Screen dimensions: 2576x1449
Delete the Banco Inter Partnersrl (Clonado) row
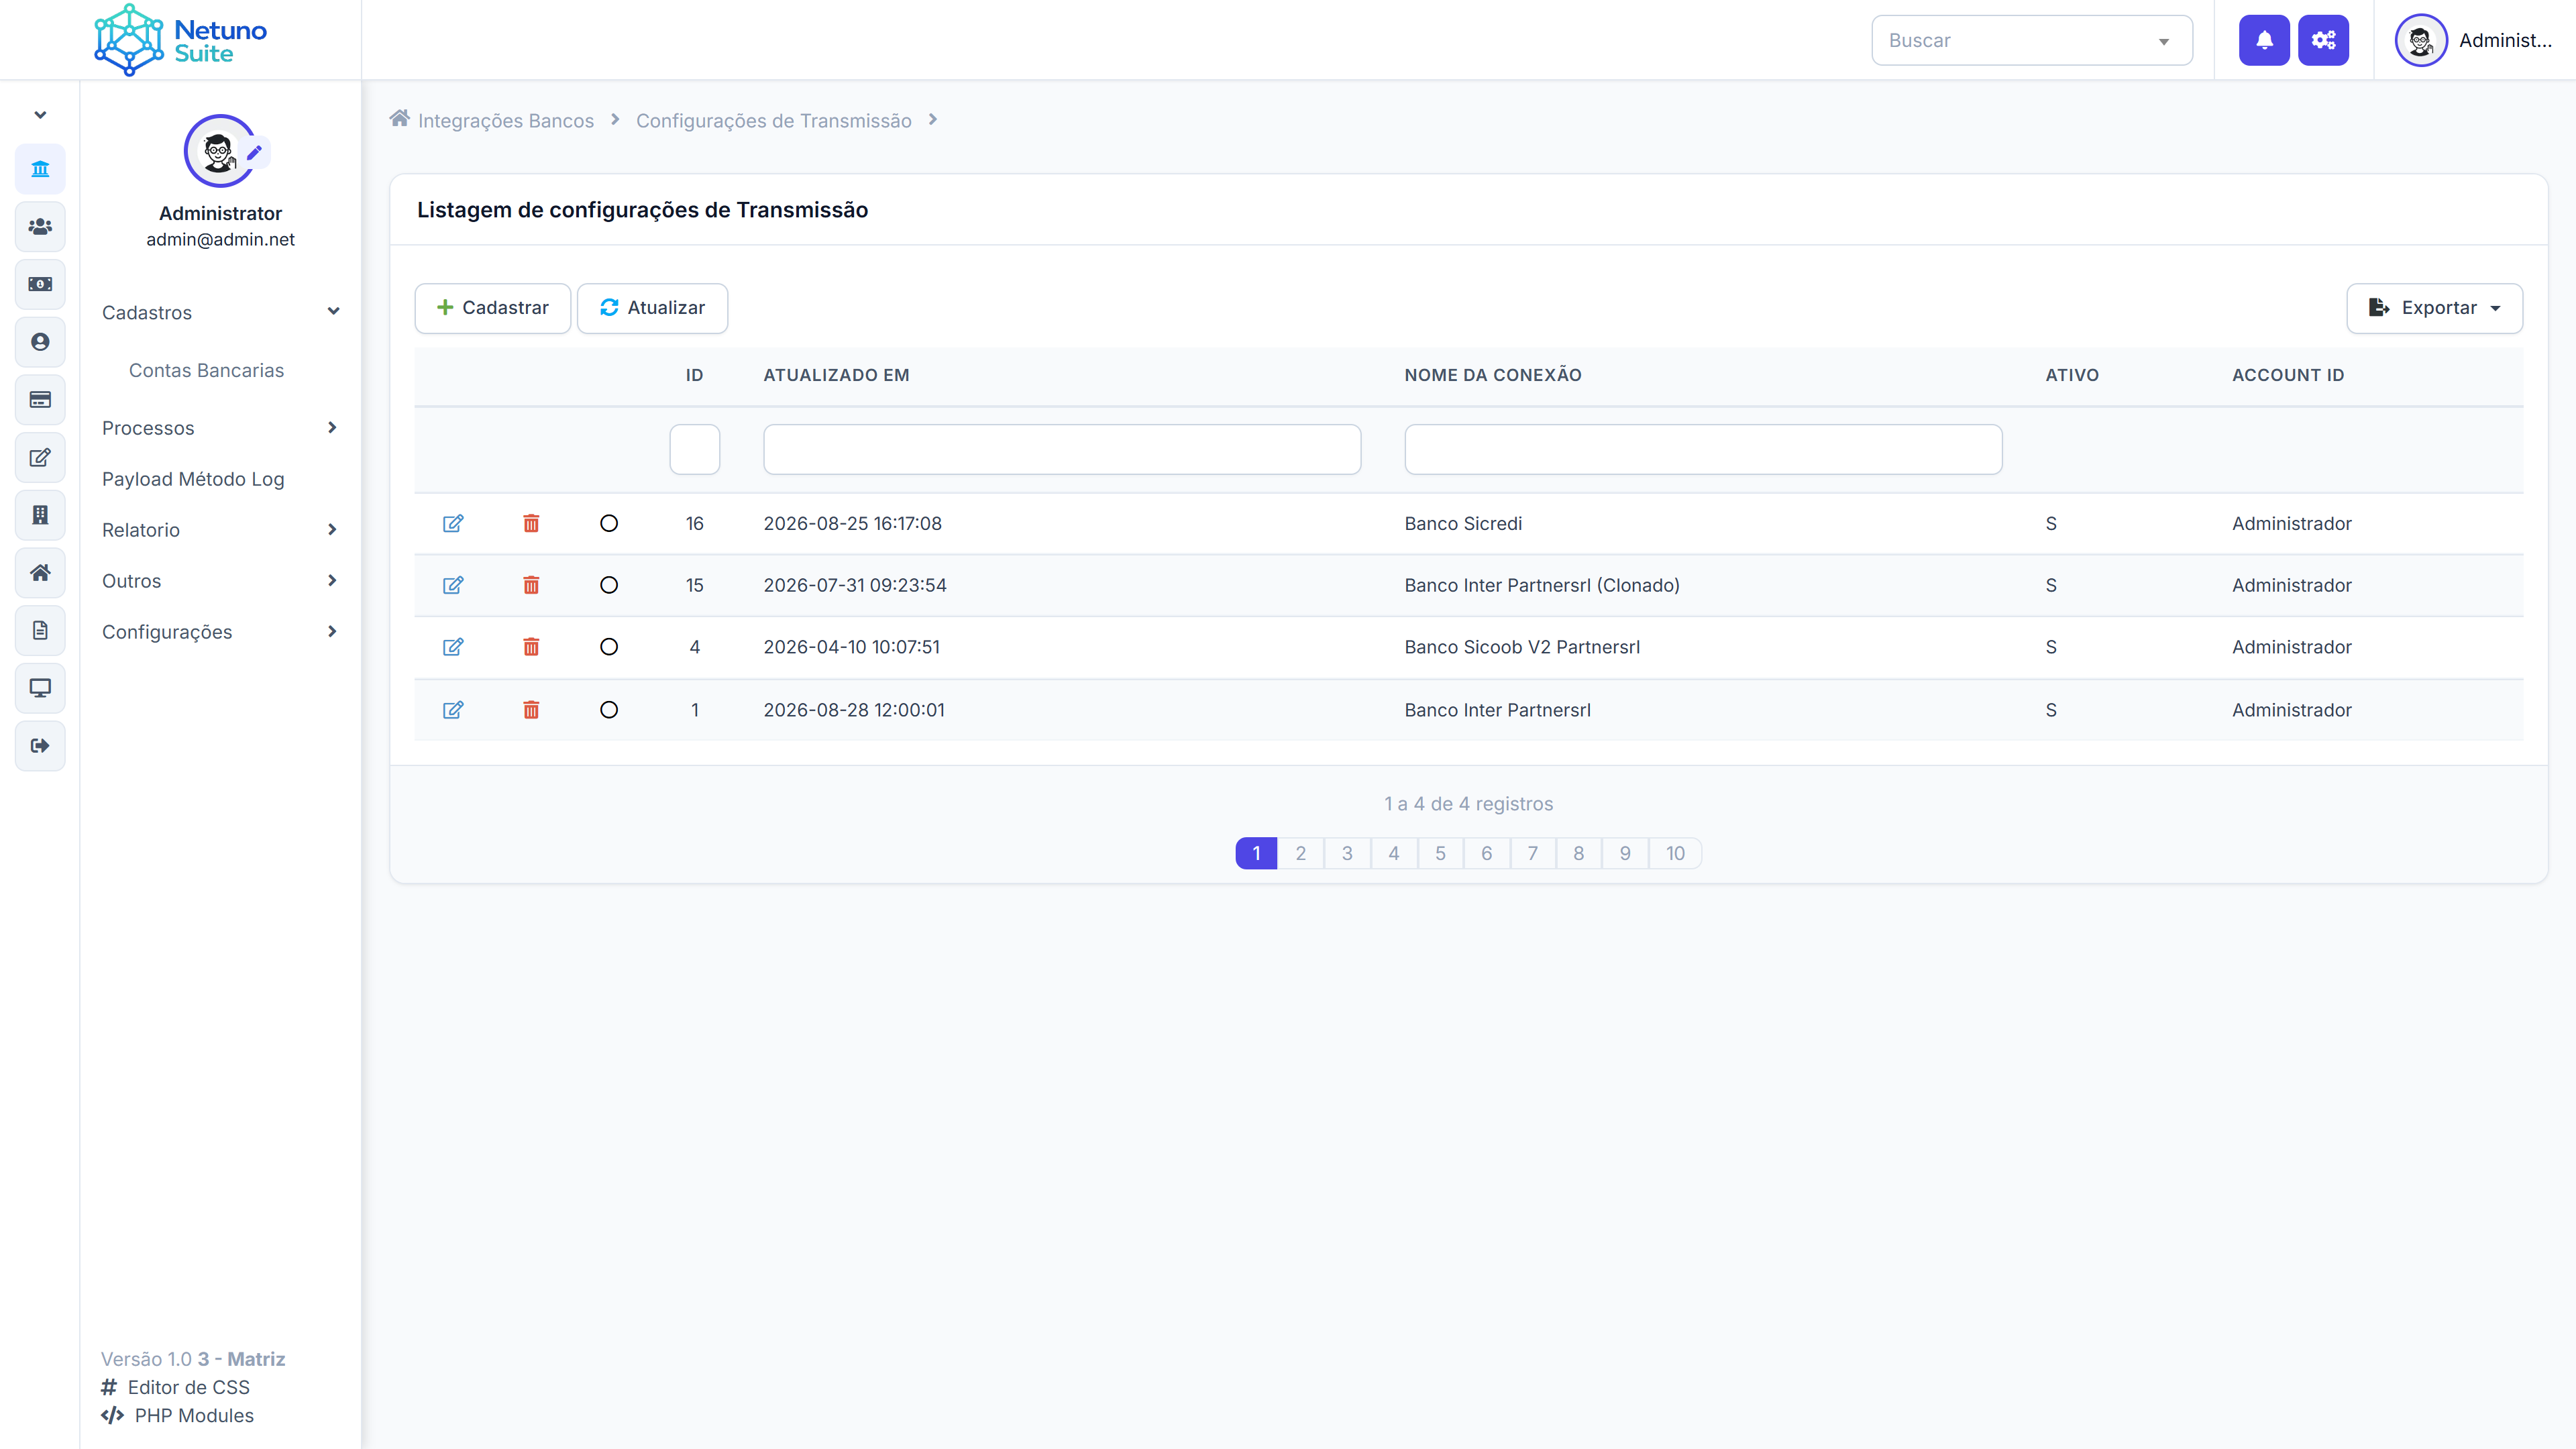click(531, 585)
